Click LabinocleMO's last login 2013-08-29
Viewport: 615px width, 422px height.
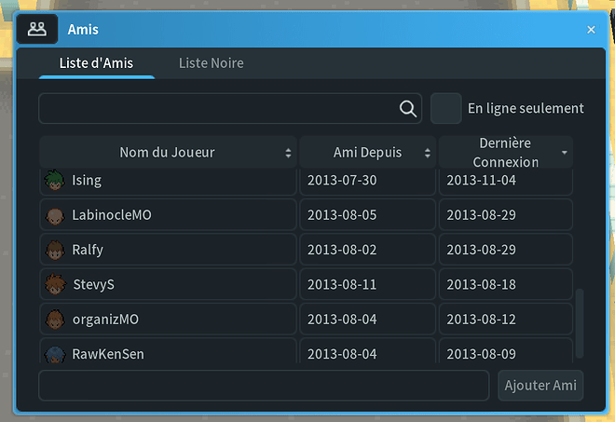click(481, 215)
